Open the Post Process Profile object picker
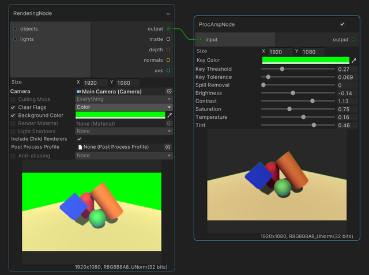Screen dimensions: 369x275 (x=168, y=147)
